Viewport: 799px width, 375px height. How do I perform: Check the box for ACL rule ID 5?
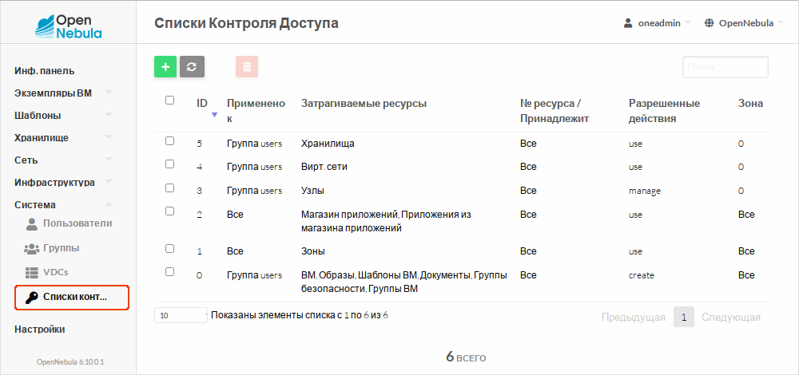tap(169, 141)
